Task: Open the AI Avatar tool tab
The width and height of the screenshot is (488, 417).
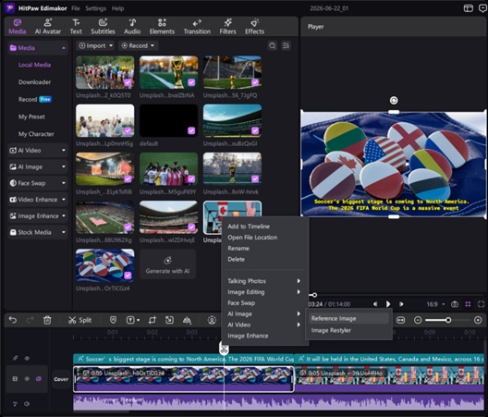Action: 48,27
